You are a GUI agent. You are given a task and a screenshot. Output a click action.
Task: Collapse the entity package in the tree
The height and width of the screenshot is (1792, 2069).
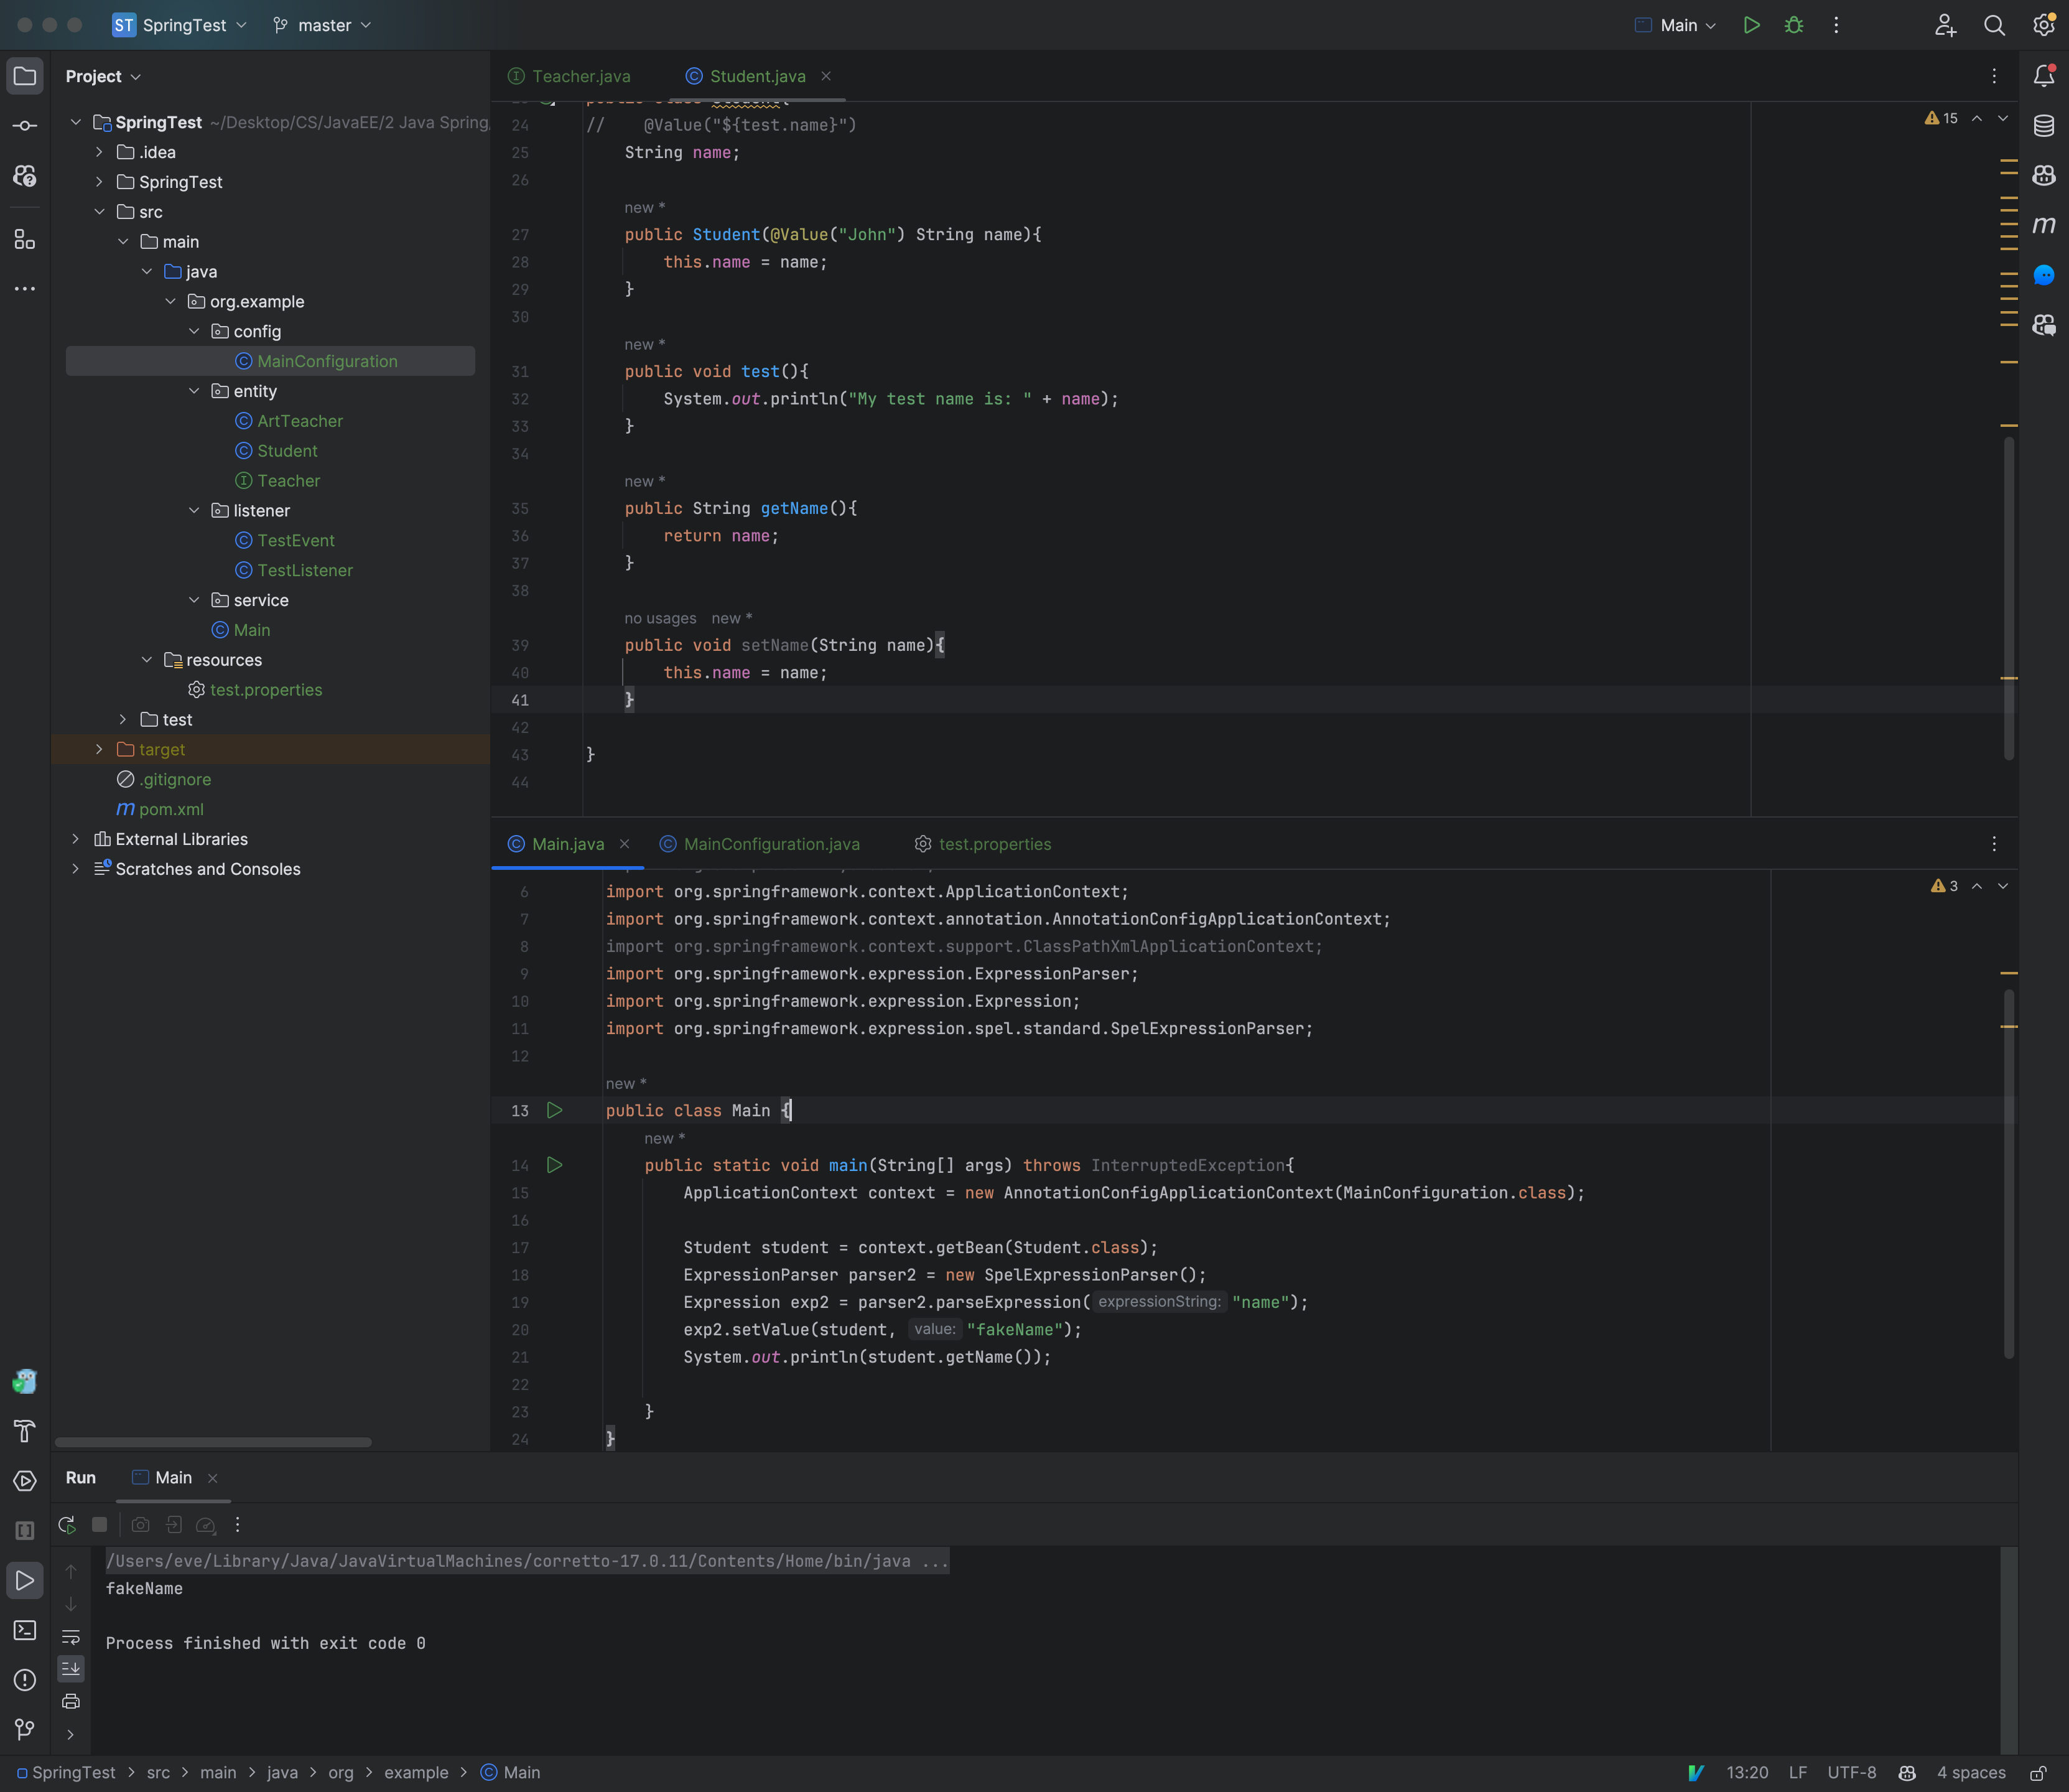[195, 391]
